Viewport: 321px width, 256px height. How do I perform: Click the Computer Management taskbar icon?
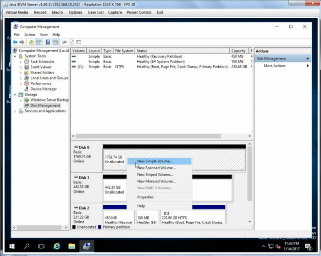87,246
